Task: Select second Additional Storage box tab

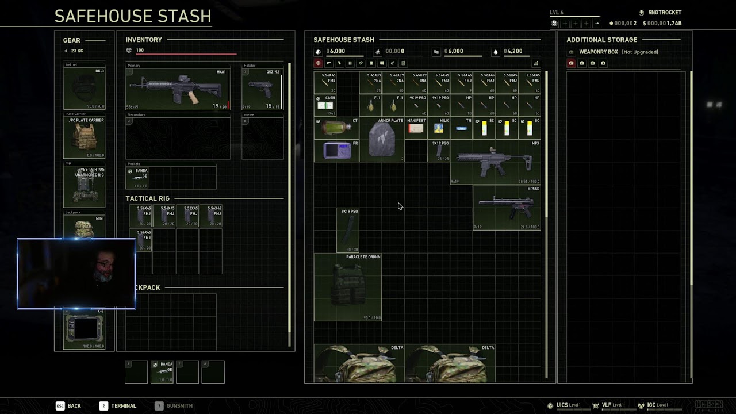Action: (x=582, y=63)
